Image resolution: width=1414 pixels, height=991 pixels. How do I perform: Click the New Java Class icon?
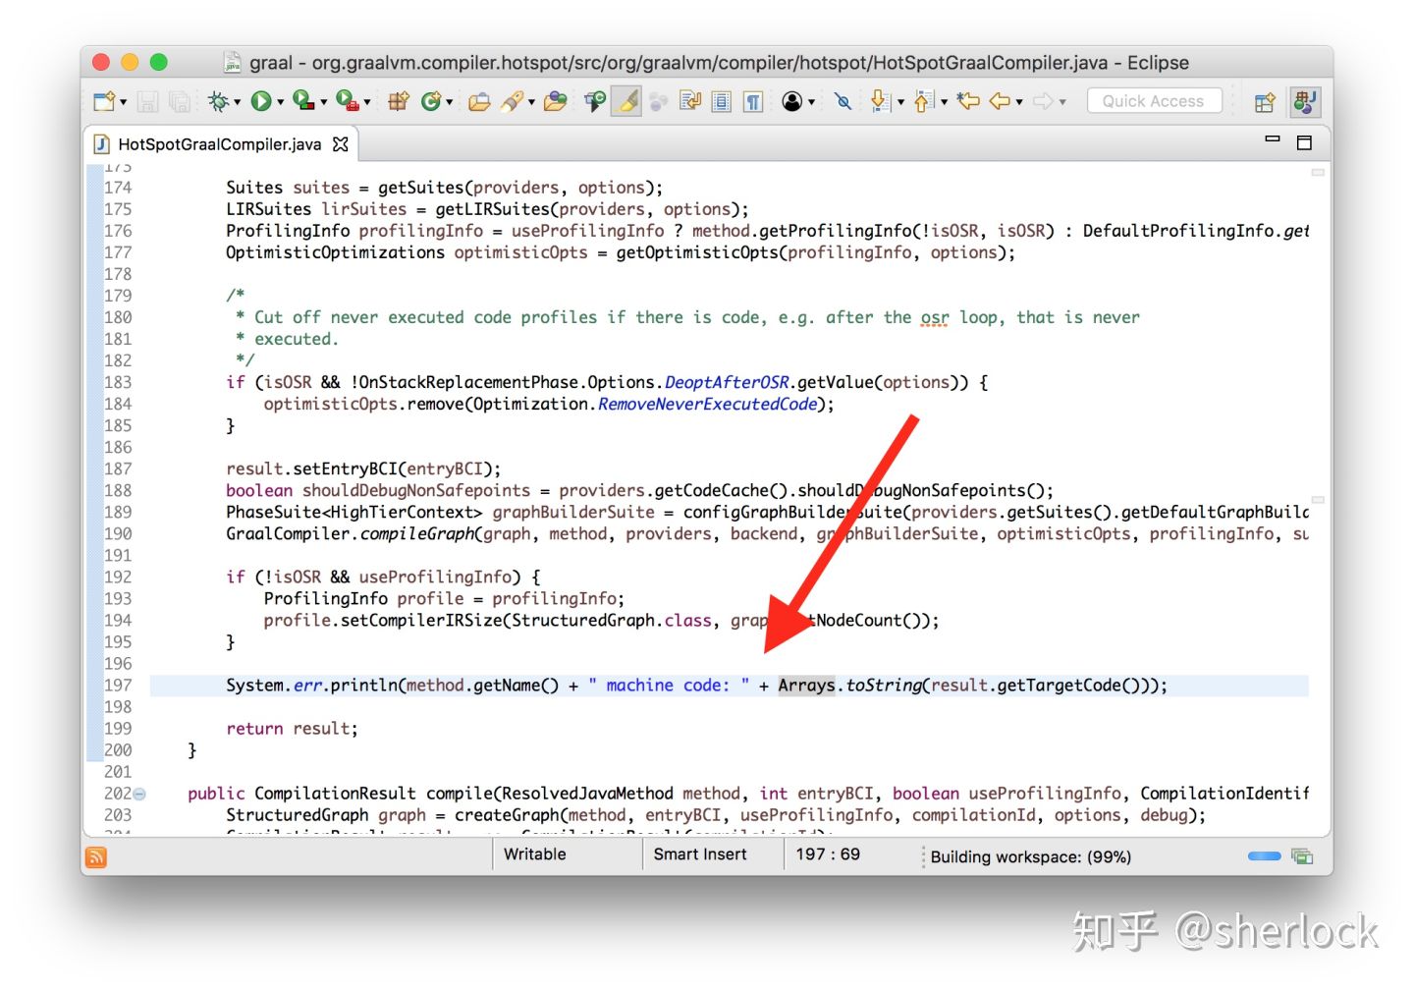(430, 101)
